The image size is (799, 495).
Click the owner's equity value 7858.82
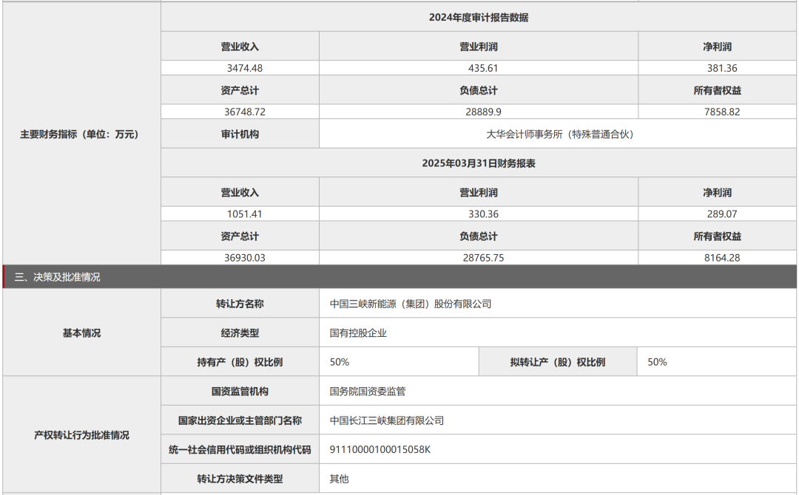pos(722,112)
